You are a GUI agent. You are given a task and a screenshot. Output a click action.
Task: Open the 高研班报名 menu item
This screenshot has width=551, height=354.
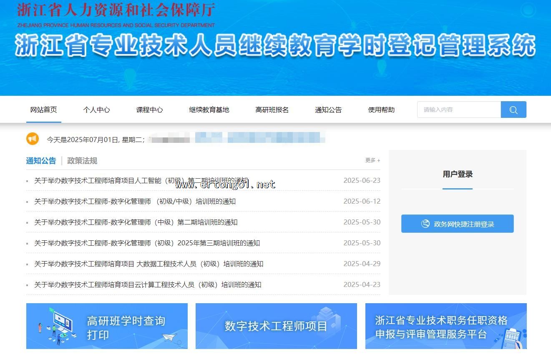click(x=272, y=110)
